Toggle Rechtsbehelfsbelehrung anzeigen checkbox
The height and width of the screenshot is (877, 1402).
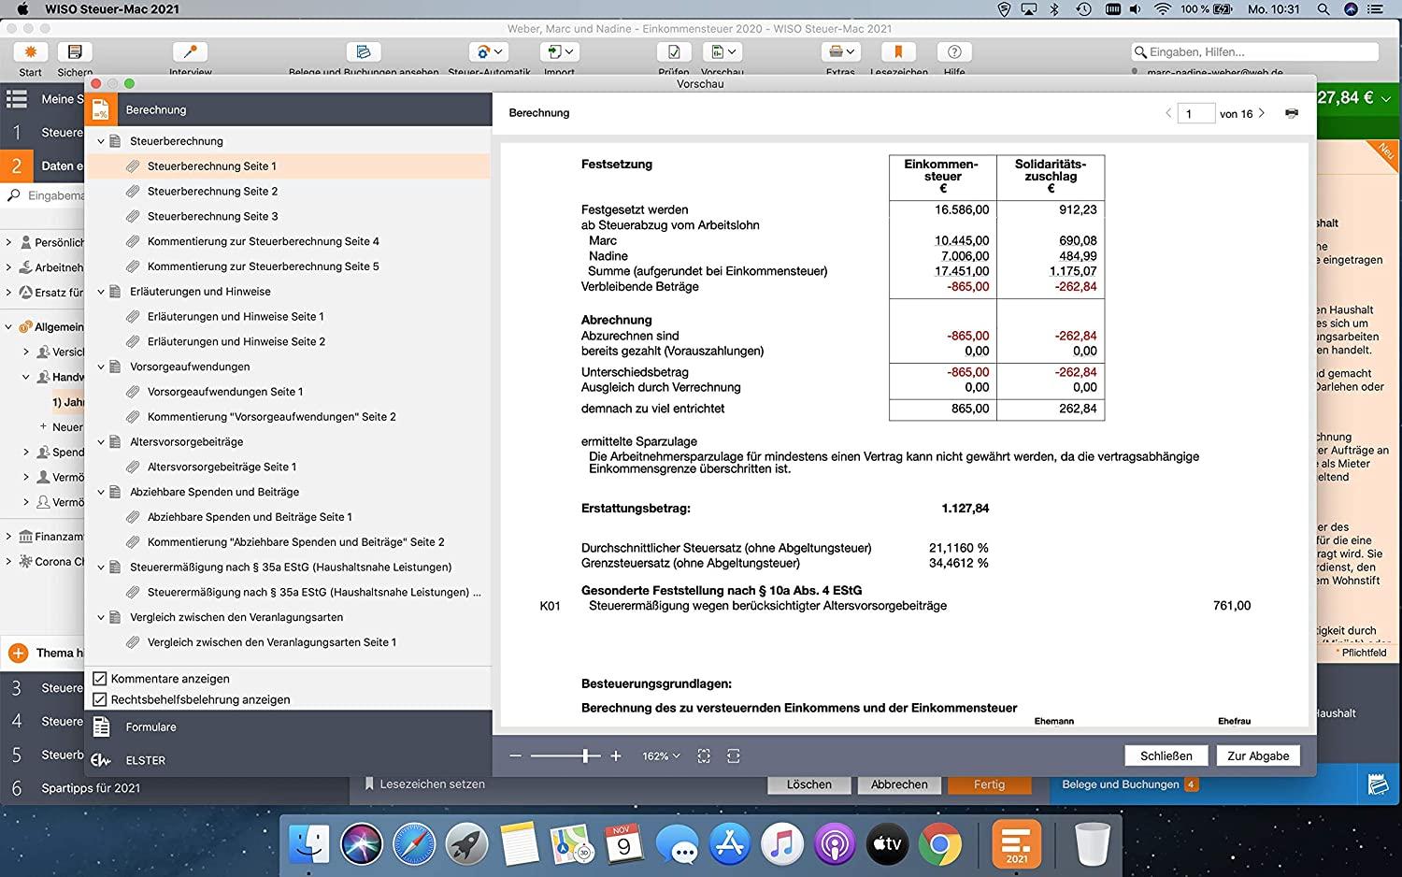[100, 699]
